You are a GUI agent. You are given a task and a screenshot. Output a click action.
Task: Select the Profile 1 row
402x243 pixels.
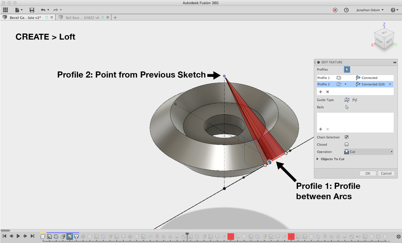tap(355, 78)
